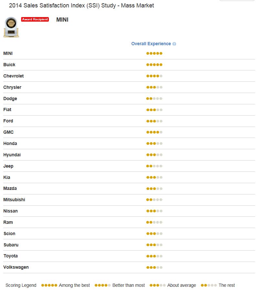Click the MINI award recipient heading
The width and height of the screenshot is (259, 291).
click(x=62, y=20)
